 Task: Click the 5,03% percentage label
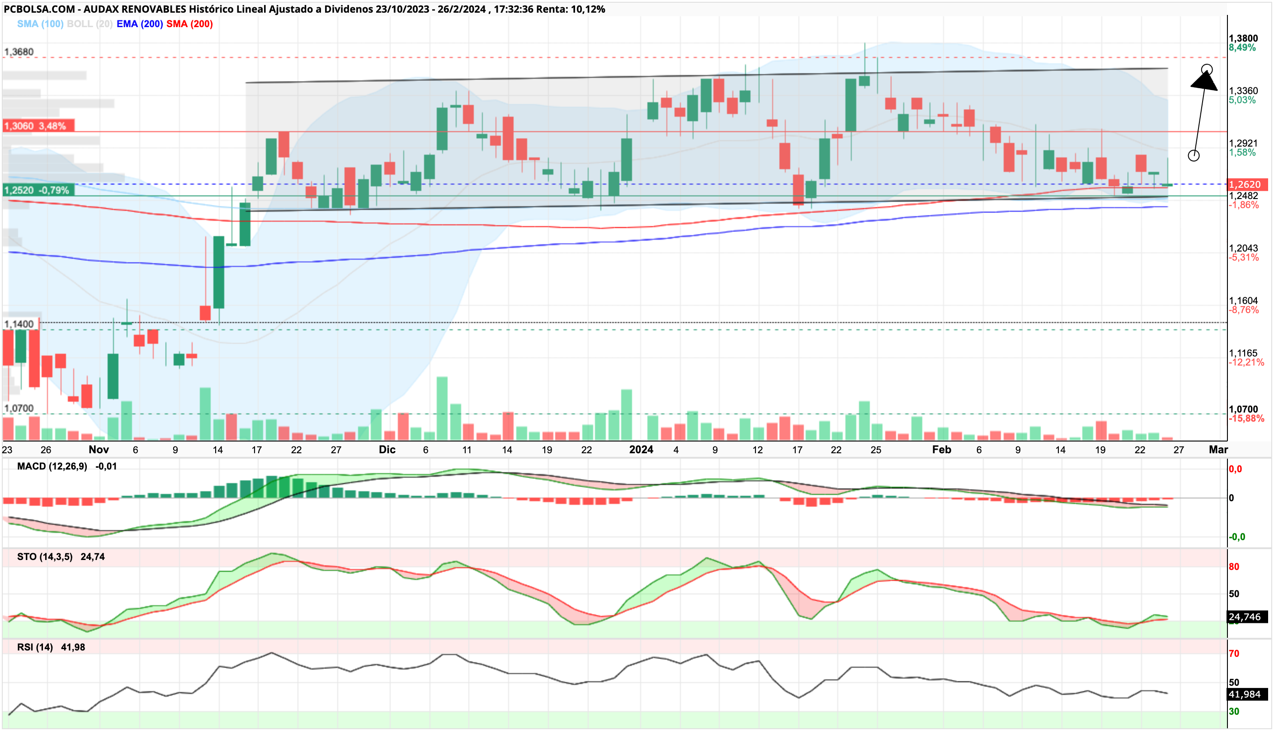[1242, 100]
